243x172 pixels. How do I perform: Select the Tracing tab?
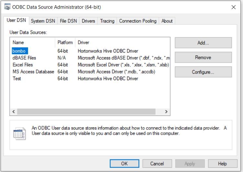107,21
